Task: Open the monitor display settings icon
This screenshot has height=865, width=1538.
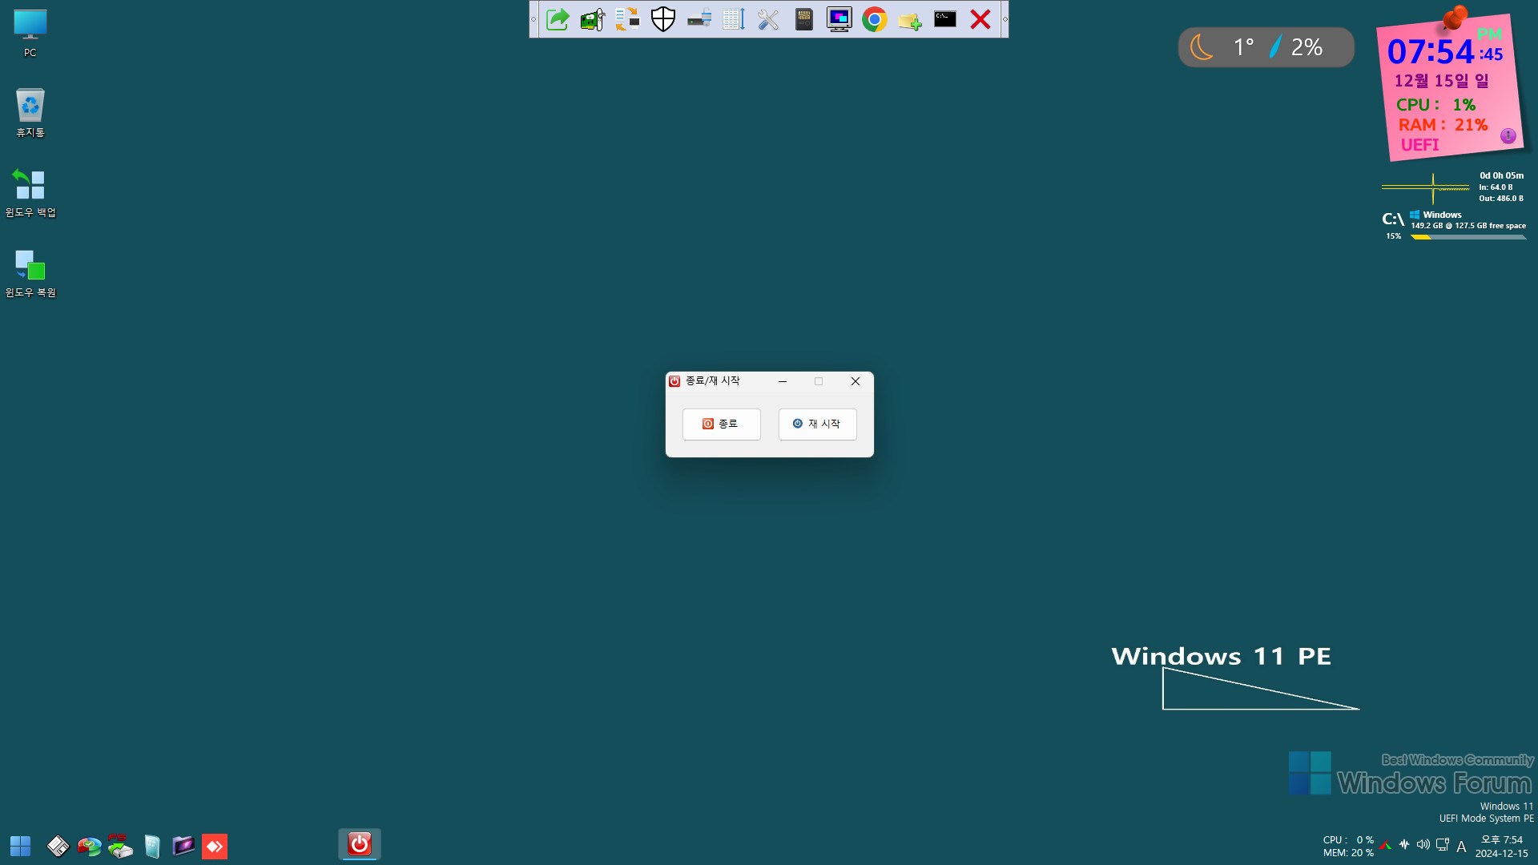Action: pos(839,19)
